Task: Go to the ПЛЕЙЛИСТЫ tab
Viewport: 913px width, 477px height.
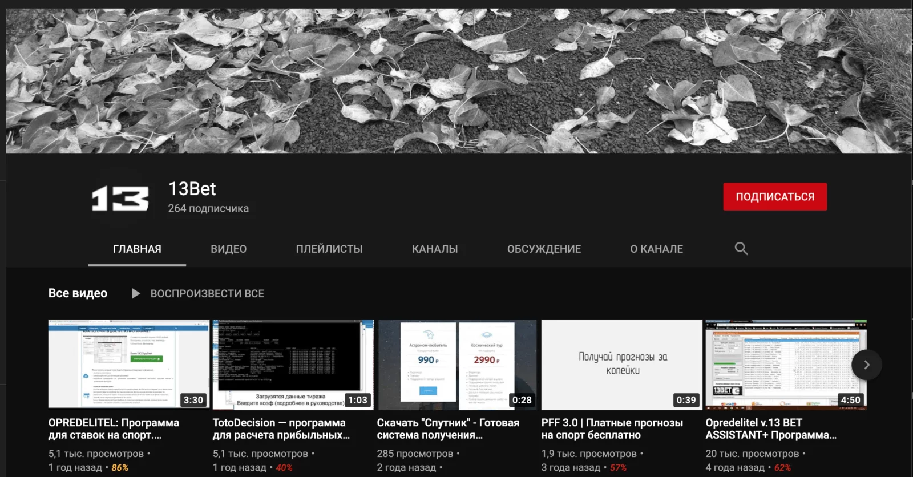Action: tap(329, 249)
